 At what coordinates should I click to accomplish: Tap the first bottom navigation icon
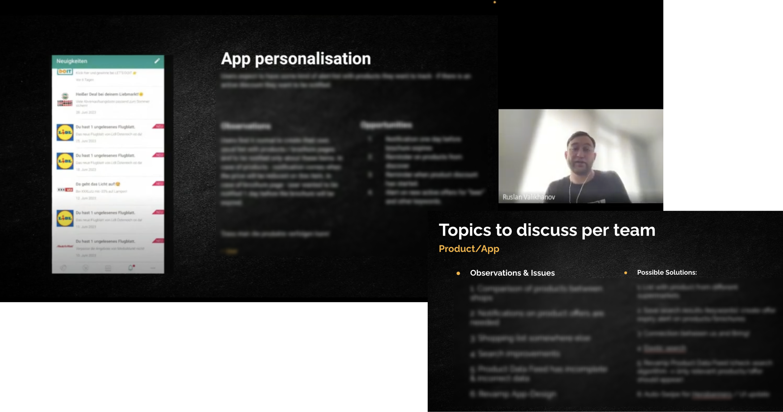63,268
